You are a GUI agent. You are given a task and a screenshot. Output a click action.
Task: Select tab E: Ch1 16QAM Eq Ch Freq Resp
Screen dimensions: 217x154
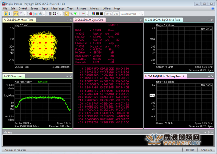[163, 20]
